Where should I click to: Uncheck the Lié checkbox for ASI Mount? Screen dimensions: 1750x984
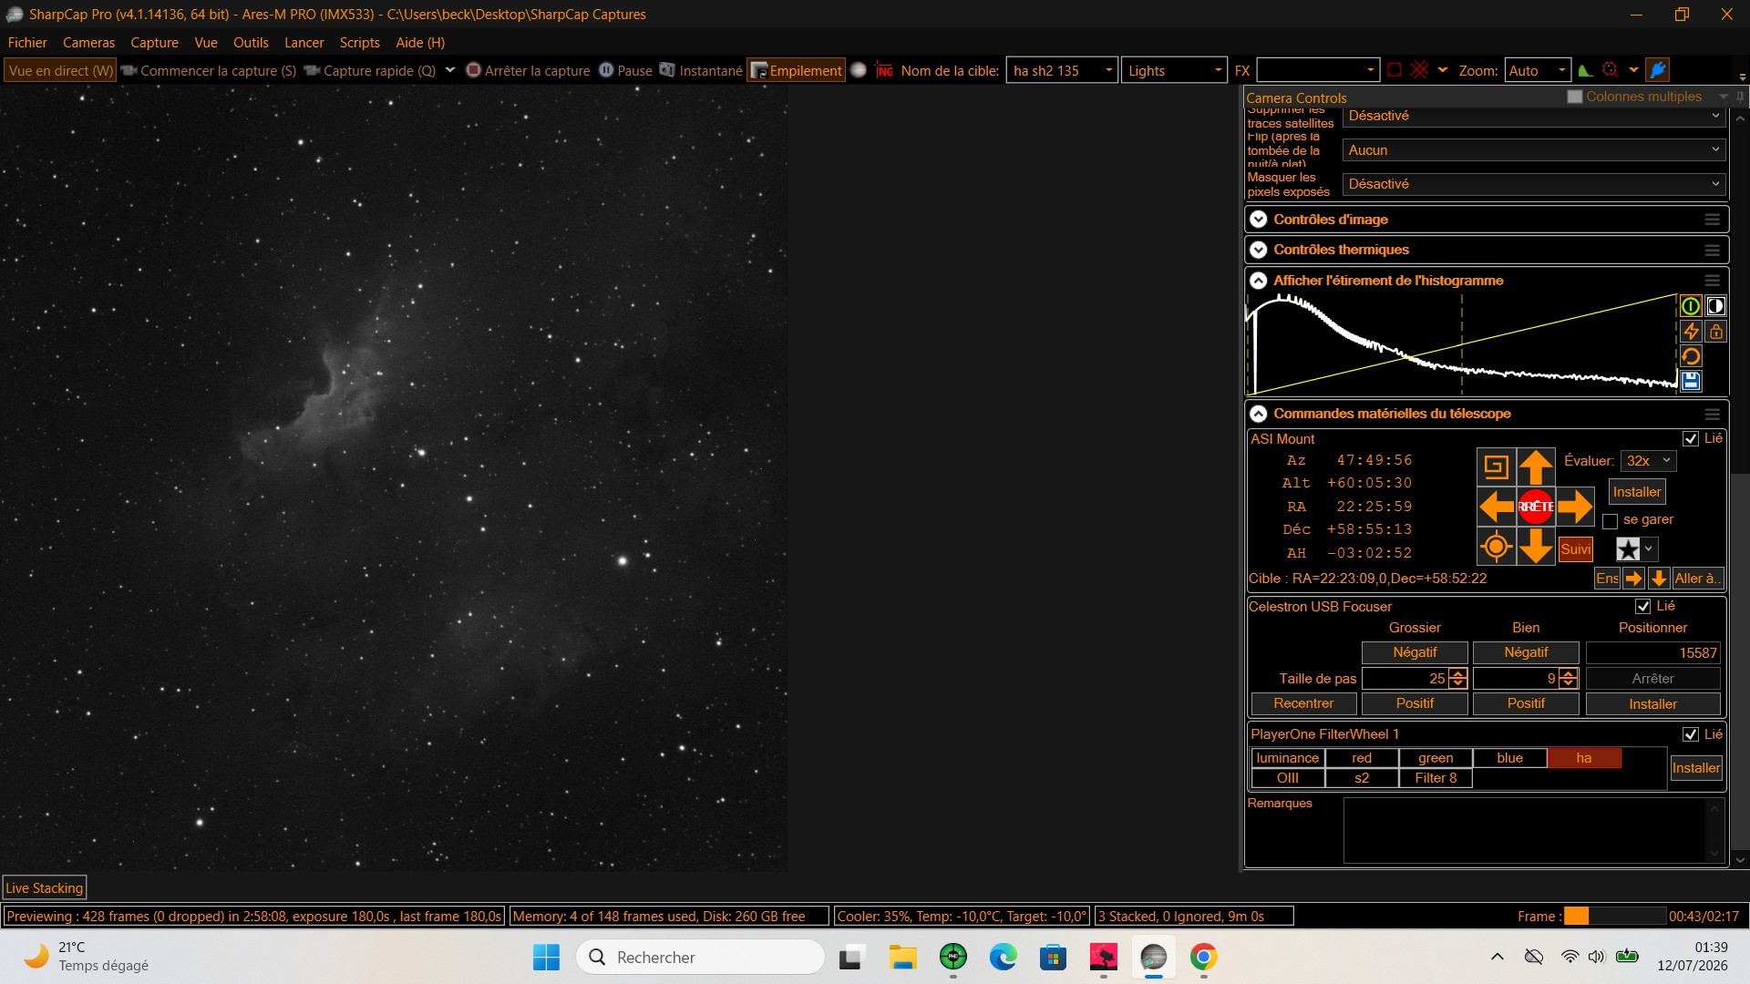(1691, 439)
